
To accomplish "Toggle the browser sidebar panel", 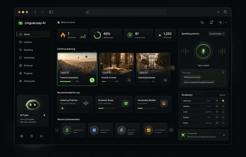I will (51, 12).
